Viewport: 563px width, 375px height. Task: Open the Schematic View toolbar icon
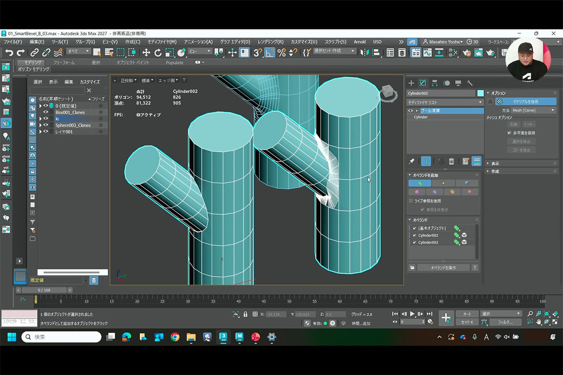[x=439, y=52]
